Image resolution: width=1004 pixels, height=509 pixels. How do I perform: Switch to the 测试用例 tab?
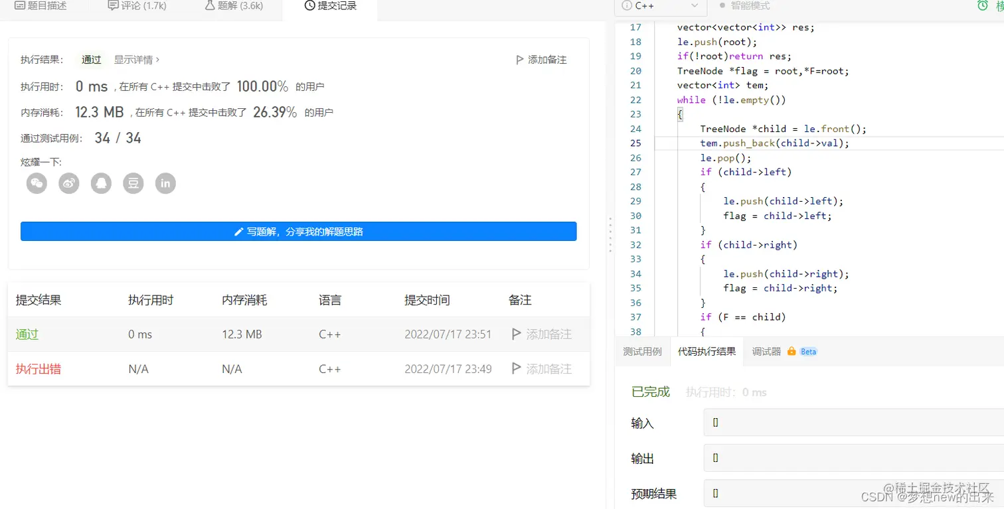tap(642, 352)
